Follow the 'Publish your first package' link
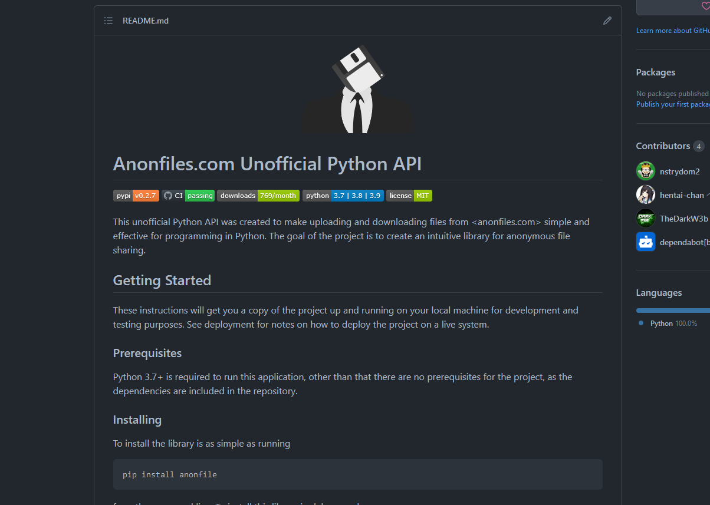Viewport: 710px width, 505px height. pyautogui.click(x=673, y=104)
